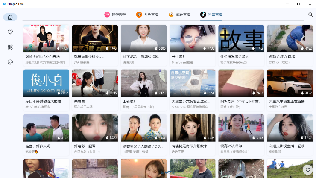
Task: Open the sunset girl thumbnail in the bottom row
Action: point(143,168)
